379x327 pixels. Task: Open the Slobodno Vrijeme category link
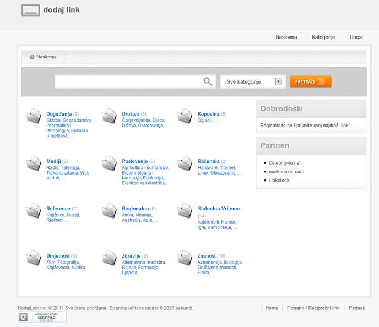click(219, 209)
